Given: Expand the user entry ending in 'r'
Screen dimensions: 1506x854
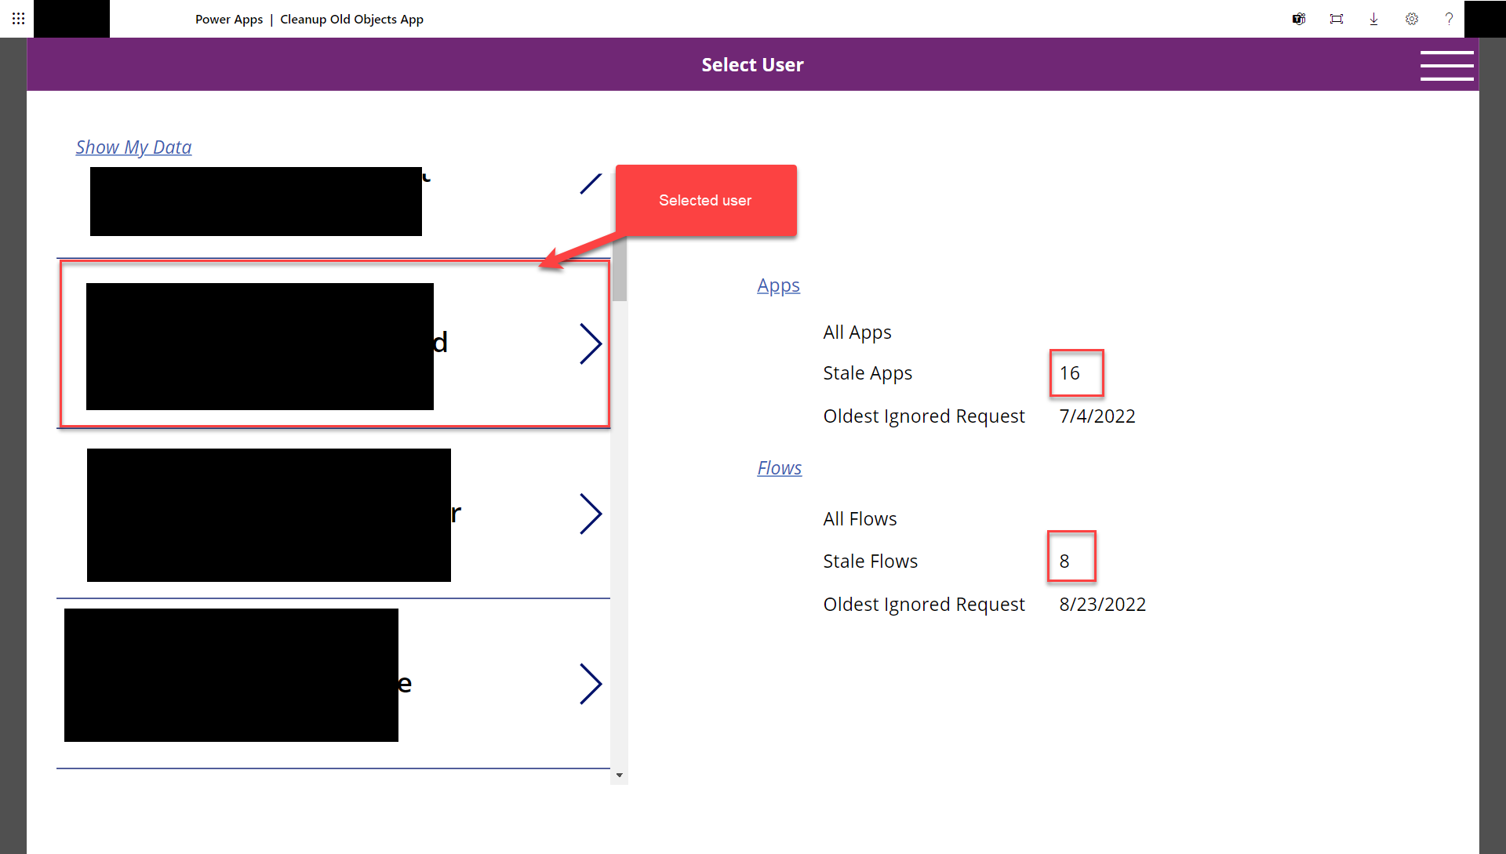Looking at the screenshot, I should [591, 514].
